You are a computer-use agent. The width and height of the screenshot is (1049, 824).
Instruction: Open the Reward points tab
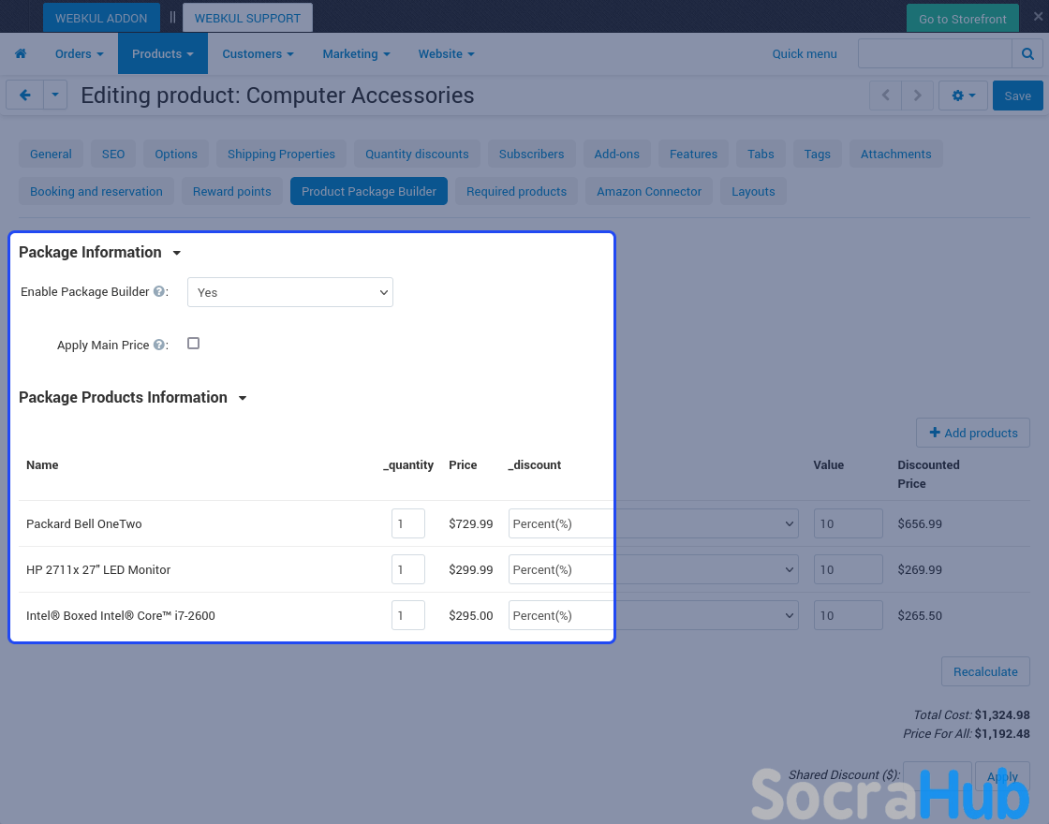tap(232, 191)
